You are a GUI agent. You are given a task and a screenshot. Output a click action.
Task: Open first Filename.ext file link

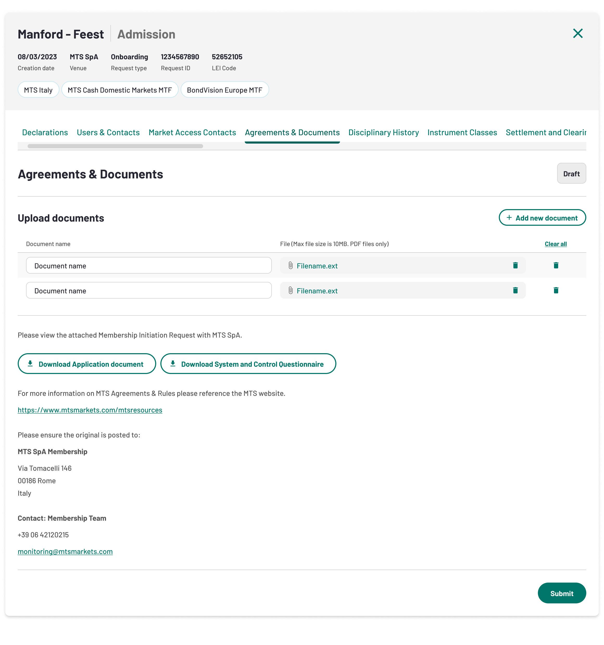click(x=317, y=266)
